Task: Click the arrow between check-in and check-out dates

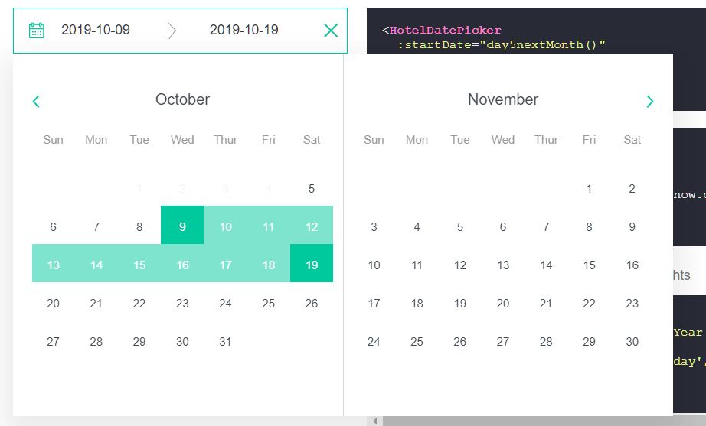Action: [172, 31]
